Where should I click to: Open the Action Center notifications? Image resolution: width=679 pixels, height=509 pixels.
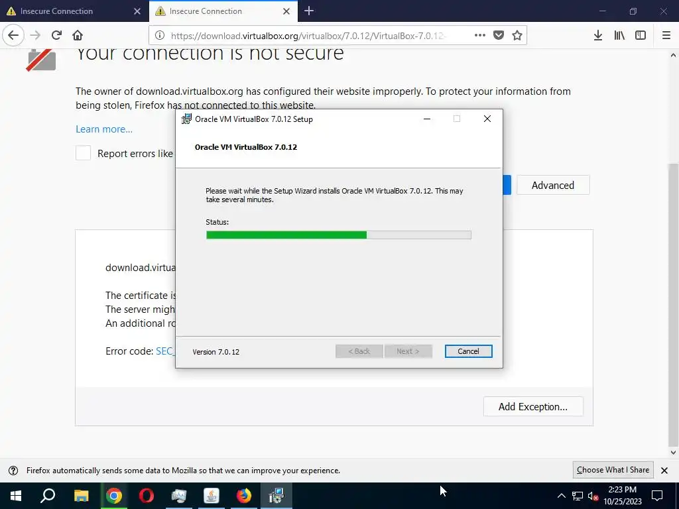[657, 496]
